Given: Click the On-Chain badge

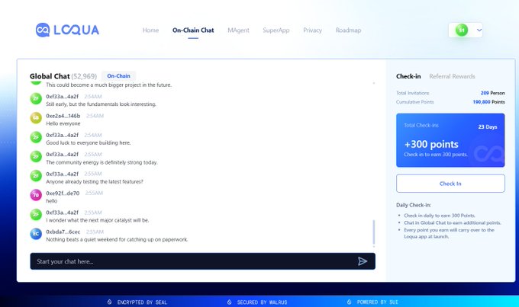Looking at the screenshot, I should coord(118,76).
